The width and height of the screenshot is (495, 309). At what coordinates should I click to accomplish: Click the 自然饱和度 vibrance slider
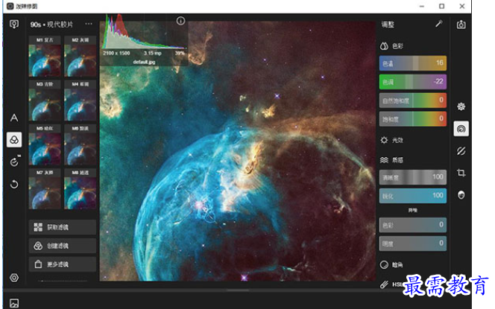pos(413,101)
